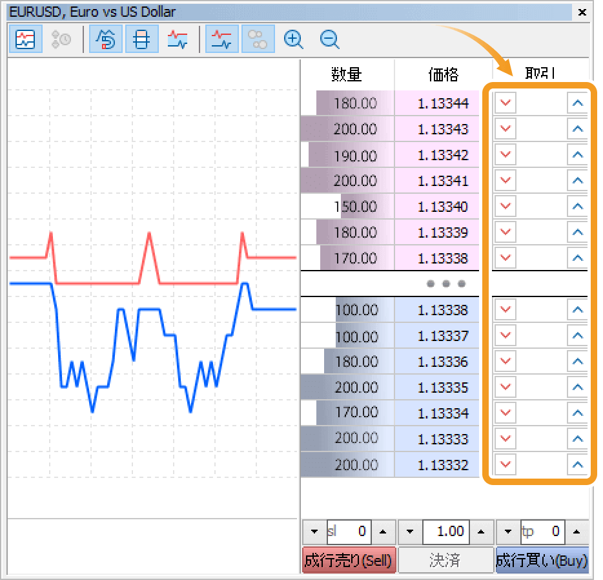Focus the tp take profit input field
The image size is (603, 580).
(x=542, y=532)
